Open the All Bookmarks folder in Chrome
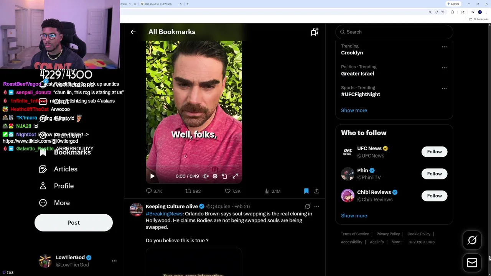The height and width of the screenshot is (276, 491). [x=478, y=19]
